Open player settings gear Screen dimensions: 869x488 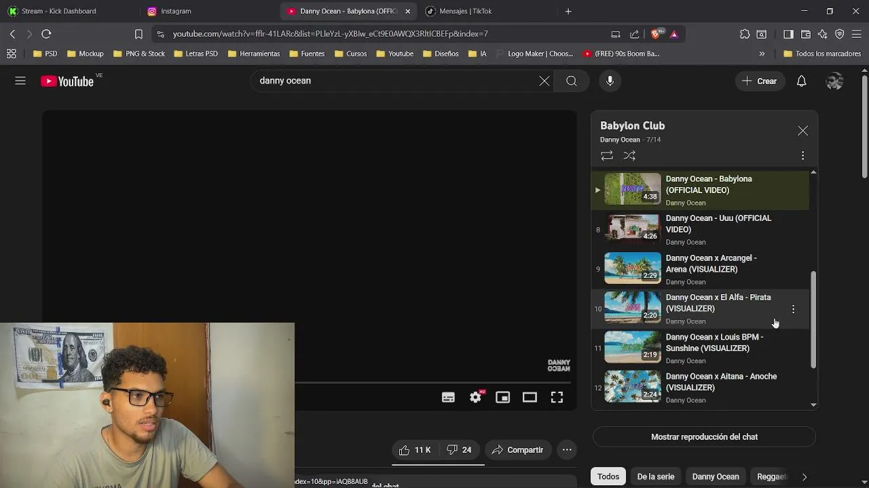pos(475,397)
